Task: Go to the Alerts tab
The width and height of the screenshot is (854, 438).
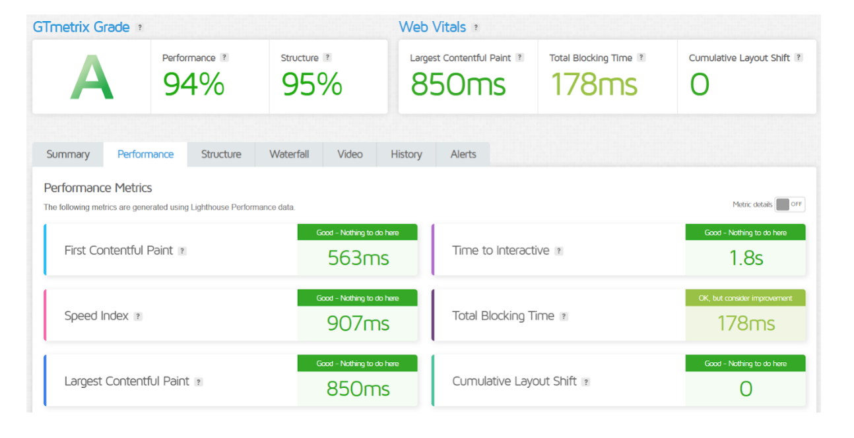Action: [463, 154]
